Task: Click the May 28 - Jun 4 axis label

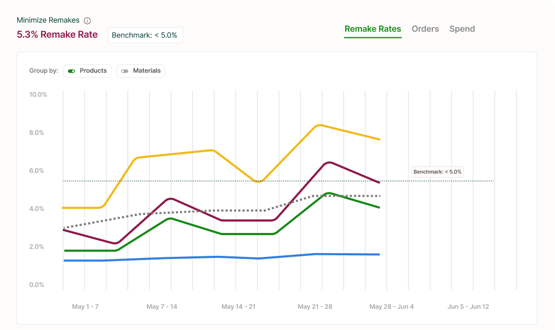Action: (x=391, y=307)
